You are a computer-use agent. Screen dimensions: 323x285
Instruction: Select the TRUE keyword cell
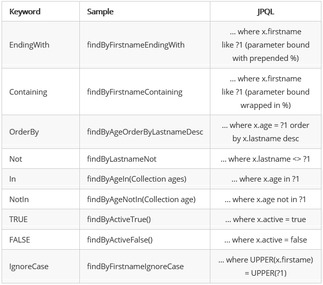[x=18, y=220]
